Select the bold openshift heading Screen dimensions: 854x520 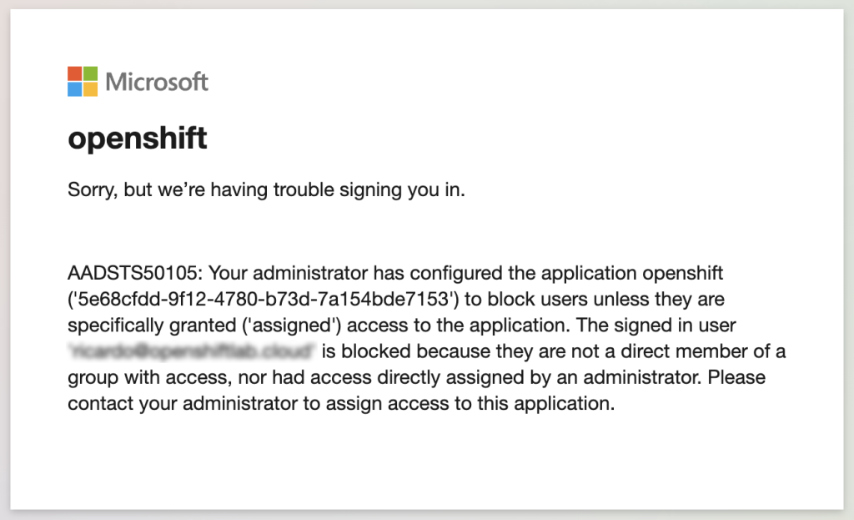[x=138, y=138]
